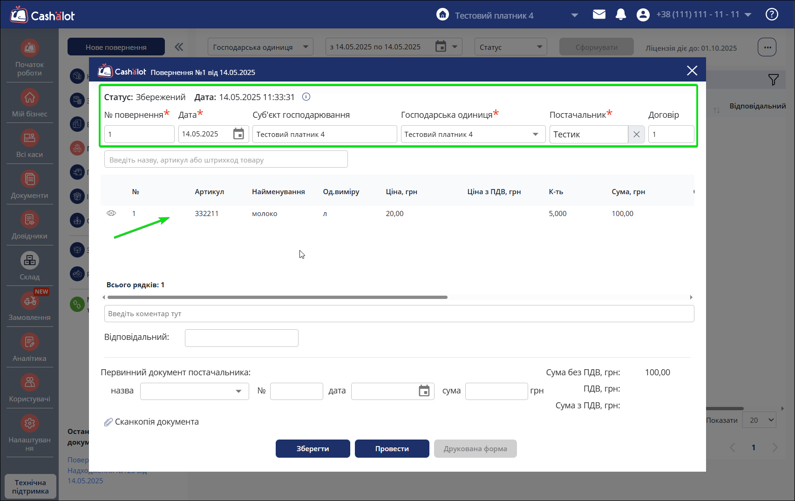Screen dimensions: 795x501
Task: Clear Постачальник value Тестик
Action: tap(636, 134)
